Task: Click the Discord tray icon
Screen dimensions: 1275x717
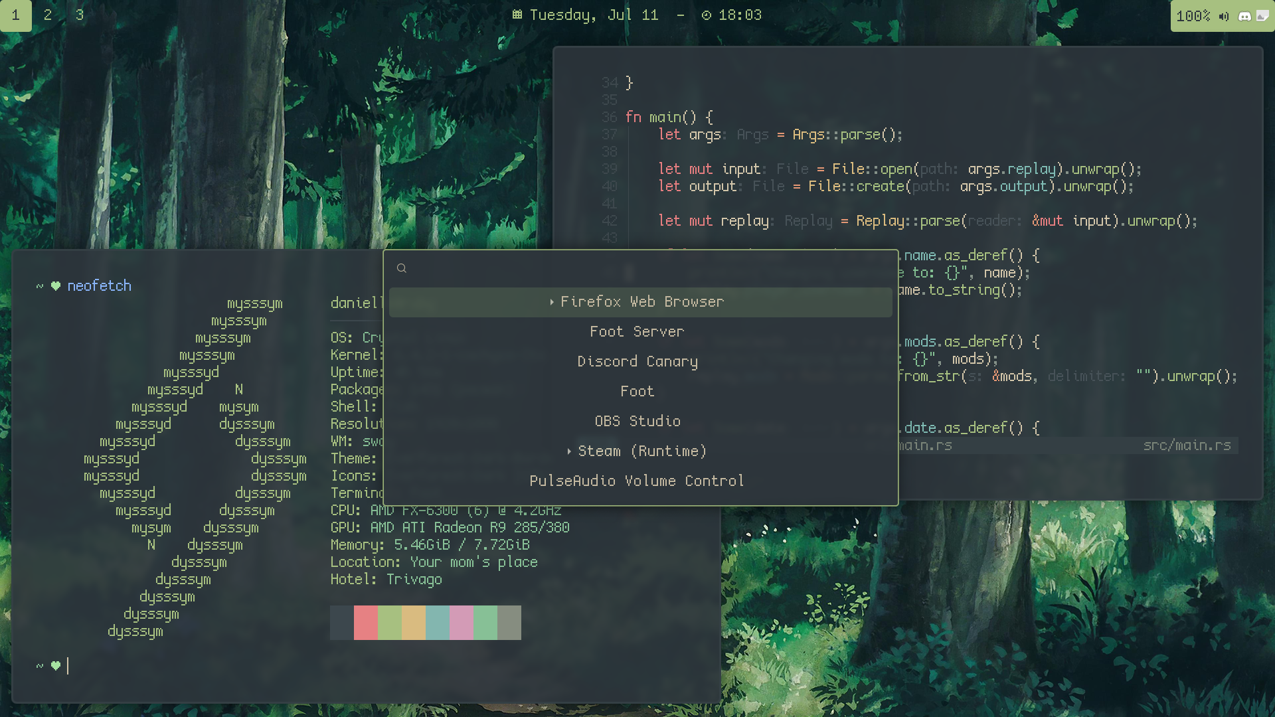Action: [1244, 16]
